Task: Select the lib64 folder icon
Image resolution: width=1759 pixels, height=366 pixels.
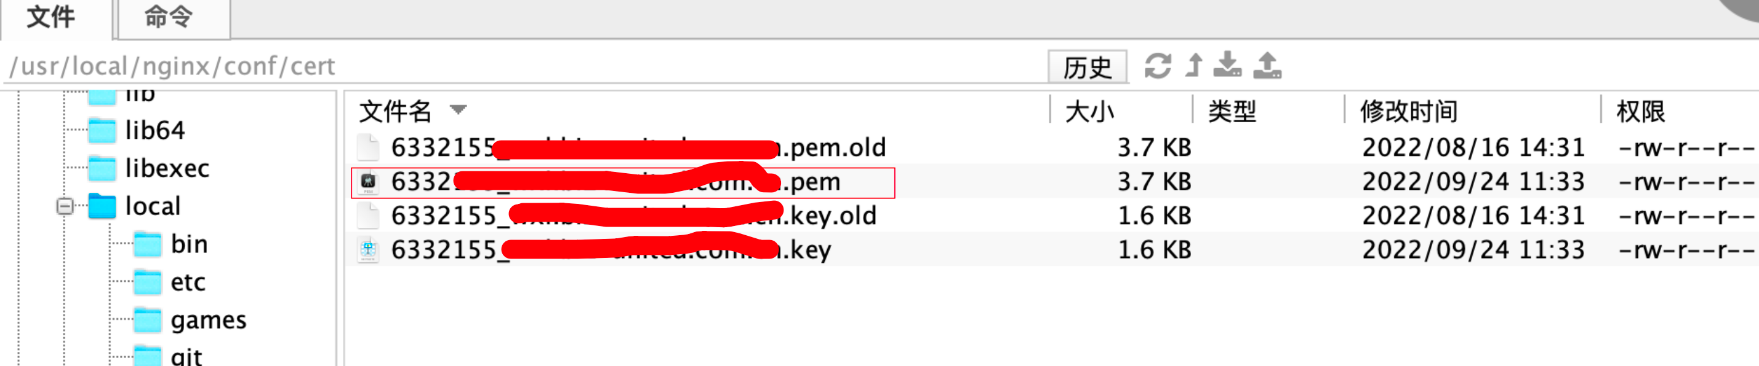Action: [102, 130]
